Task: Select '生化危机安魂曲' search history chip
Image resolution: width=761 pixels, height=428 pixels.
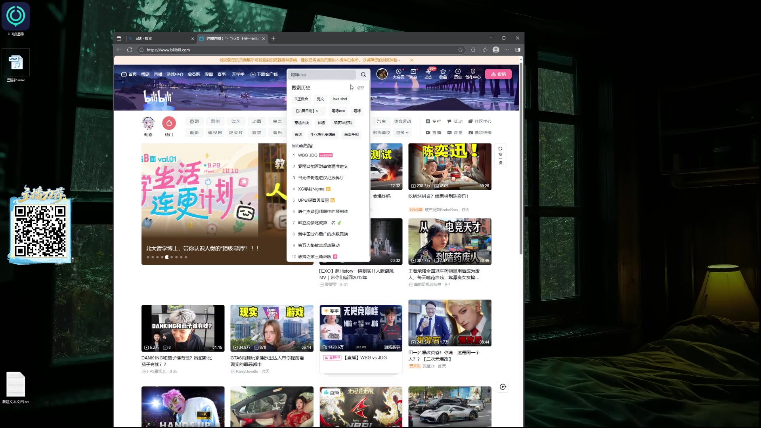Action: click(323, 135)
